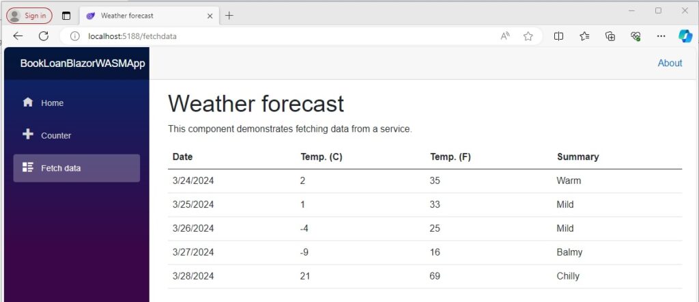
Task: Go back using the back arrow
Action: click(18, 36)
